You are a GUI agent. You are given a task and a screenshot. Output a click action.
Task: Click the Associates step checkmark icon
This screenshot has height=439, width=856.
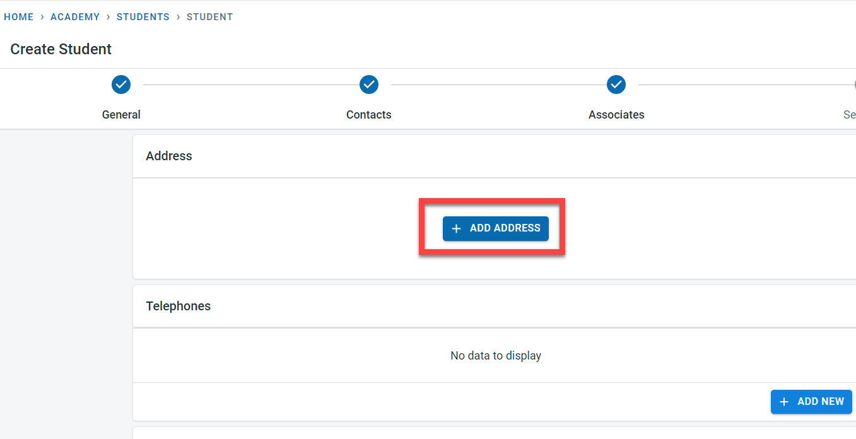(616, 84)
